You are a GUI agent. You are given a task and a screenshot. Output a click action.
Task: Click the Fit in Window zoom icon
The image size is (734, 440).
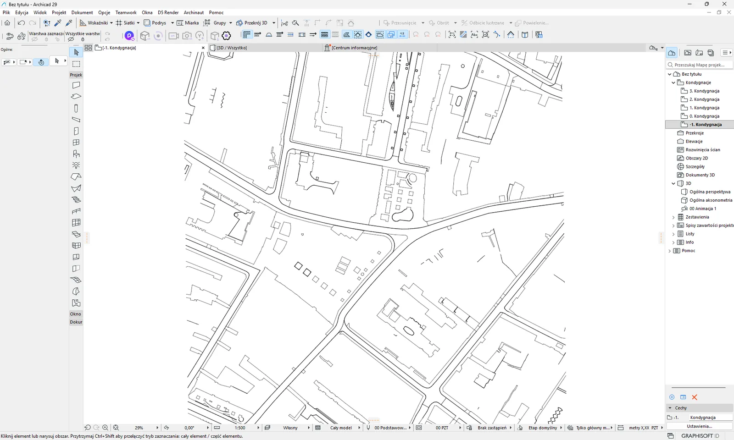click(x=116, y=427)
